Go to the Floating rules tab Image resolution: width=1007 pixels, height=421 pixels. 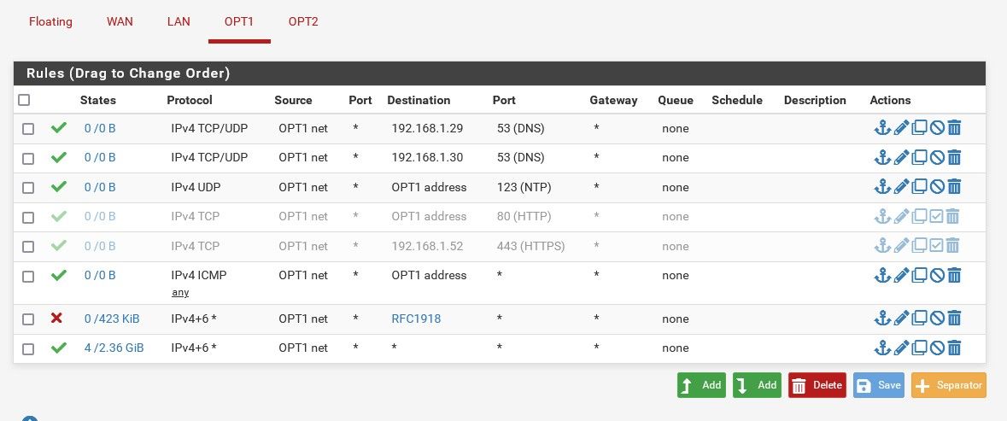50,21
